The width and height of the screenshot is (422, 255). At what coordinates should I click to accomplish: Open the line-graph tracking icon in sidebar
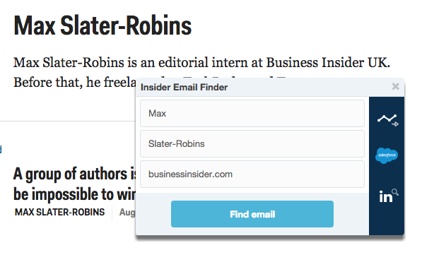387,120
